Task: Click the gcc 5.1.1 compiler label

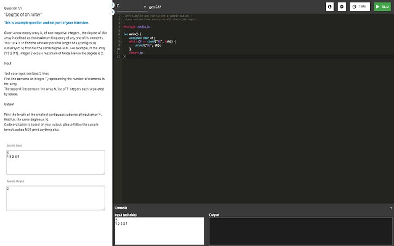Action: coord(155,7)
